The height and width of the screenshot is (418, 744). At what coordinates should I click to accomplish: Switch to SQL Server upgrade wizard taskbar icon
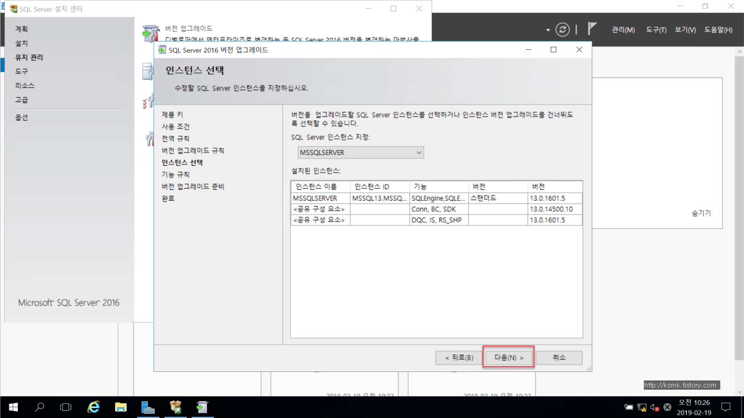[202, 407]
